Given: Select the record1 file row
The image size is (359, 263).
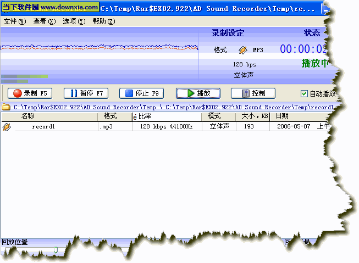Looking at the screenshot, I should coord(43,127).
